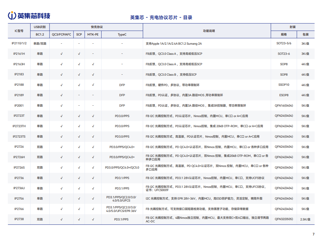The width and height of the screenshot is (326, 241).
Task: Select the IP2736U model cell
Action: click(19, 188)
